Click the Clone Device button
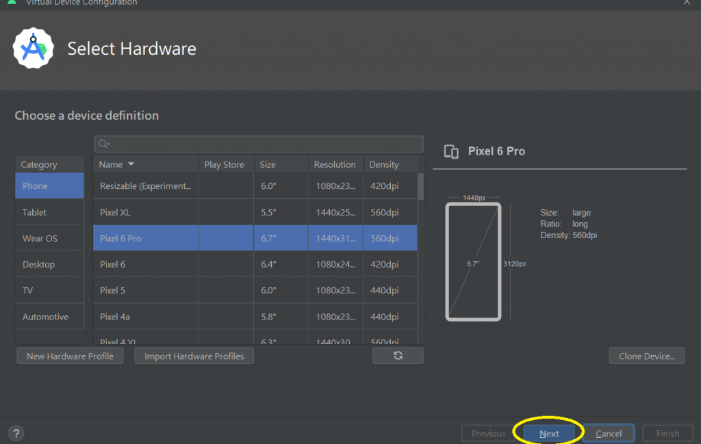This screenshot has height=444, width=701. coord(646,356)
